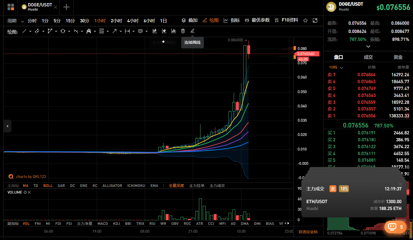413x240 pixels.
Task: Open VOLUME indicator settings gear
Action: coord(25,192)
